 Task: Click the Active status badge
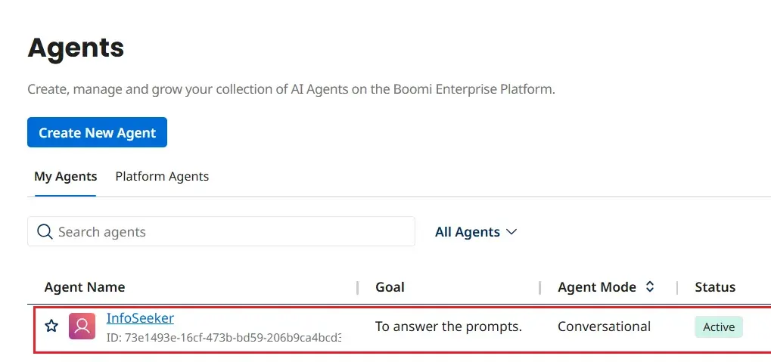coord(719,327)
